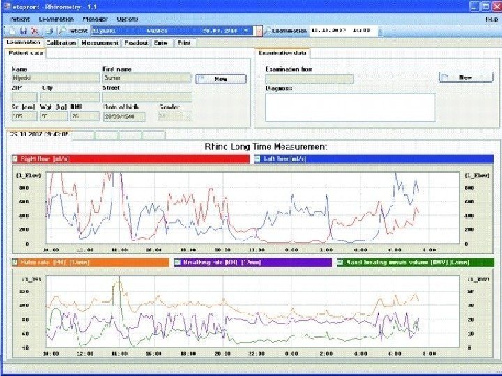502x376 pixels.
Task: Click the ZIP field
Action: (x=24, y=97)
